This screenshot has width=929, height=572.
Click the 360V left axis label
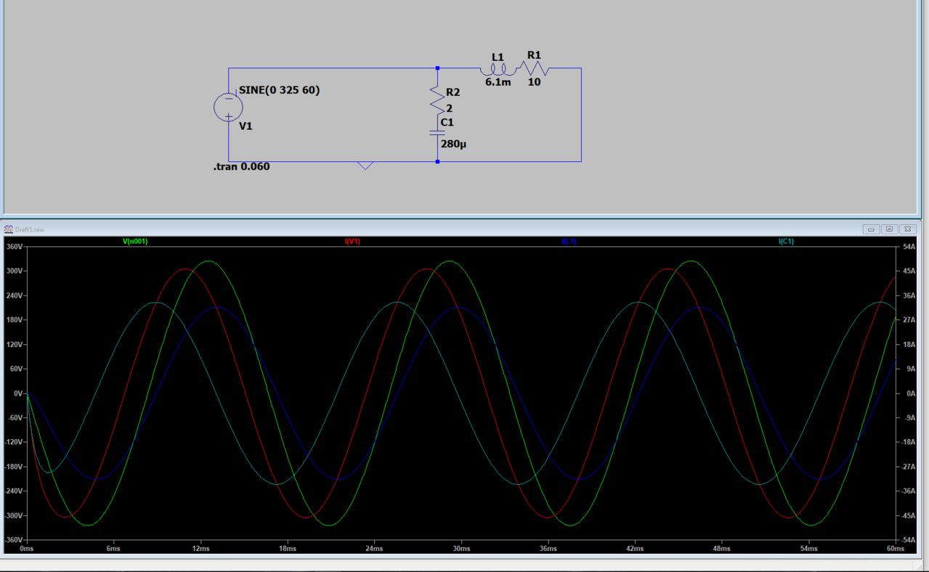point(15,247)
